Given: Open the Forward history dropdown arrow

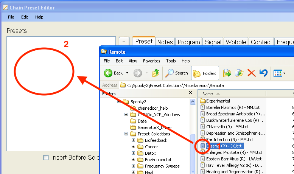Looking at the screenshot, I should (x=147, y=73).
